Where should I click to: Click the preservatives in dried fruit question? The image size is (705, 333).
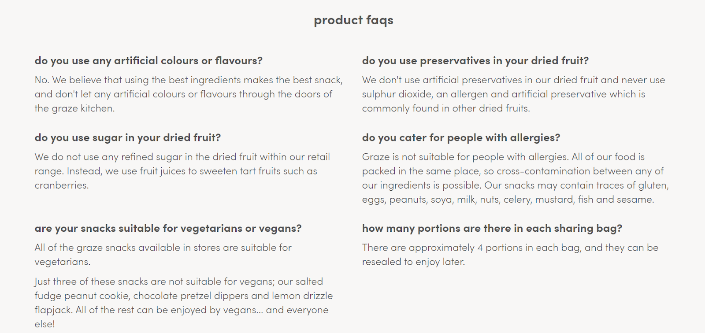pyautogui.click(x=475, y=61)
